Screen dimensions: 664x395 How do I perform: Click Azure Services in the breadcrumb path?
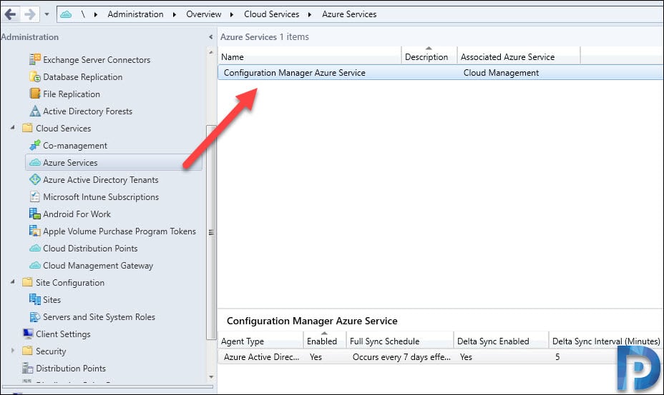349,14
